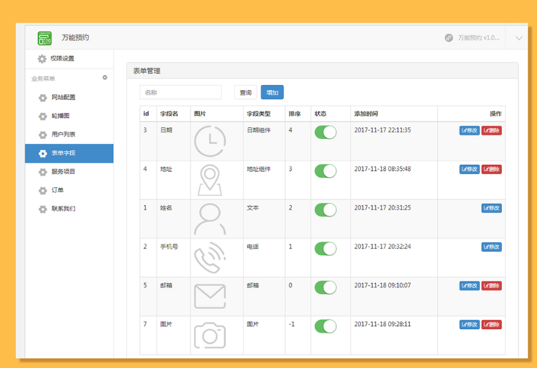Screen dimensions: 537x368
Task: Toggle status switch for 姓名 field
Action: (x=325, y=210)
